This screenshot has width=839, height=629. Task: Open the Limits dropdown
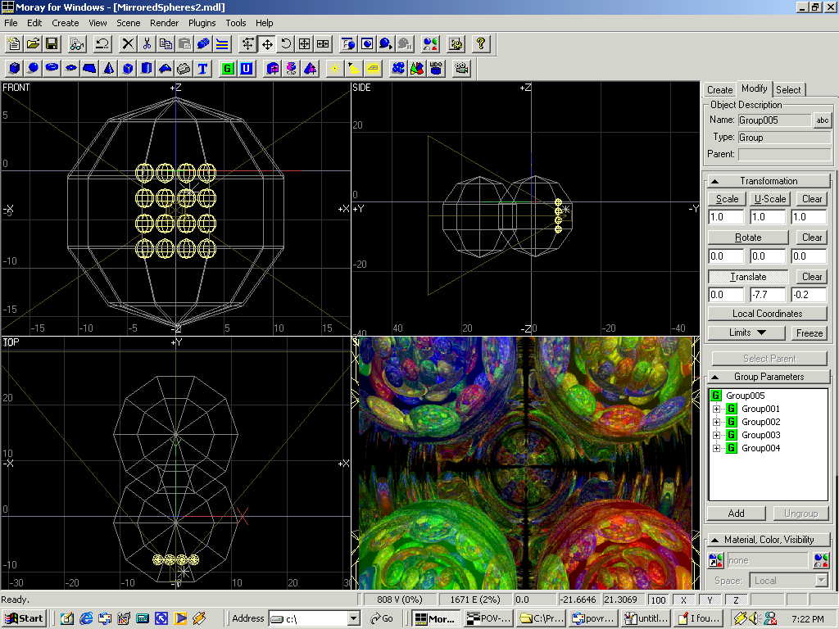(746, 333)
